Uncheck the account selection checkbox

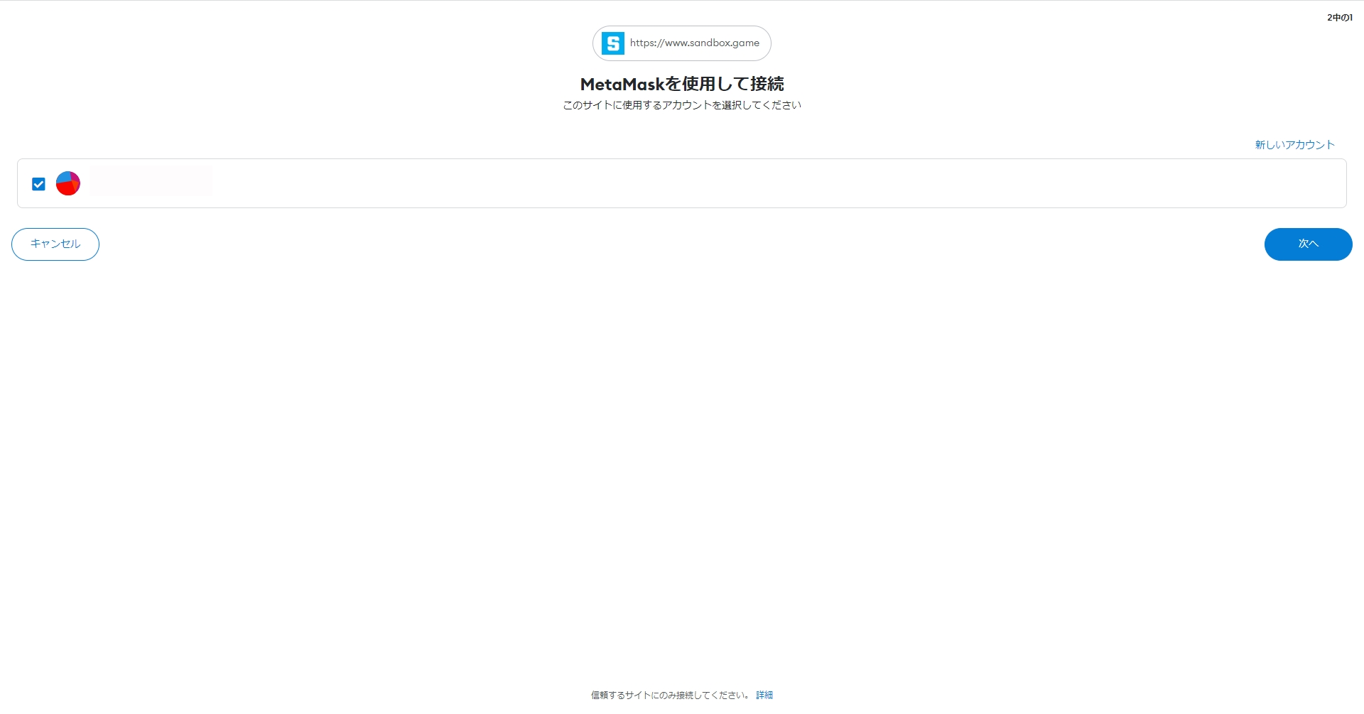pyautogui.click(x=39, y=184)
